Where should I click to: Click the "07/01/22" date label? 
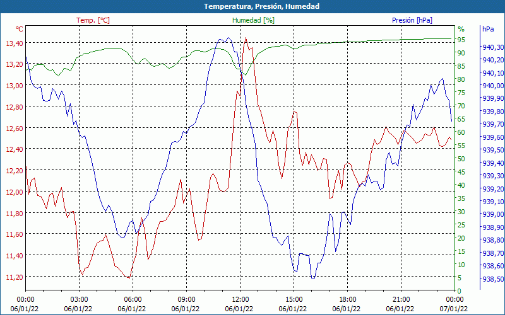pyautogui.click(x=453, y=309)
